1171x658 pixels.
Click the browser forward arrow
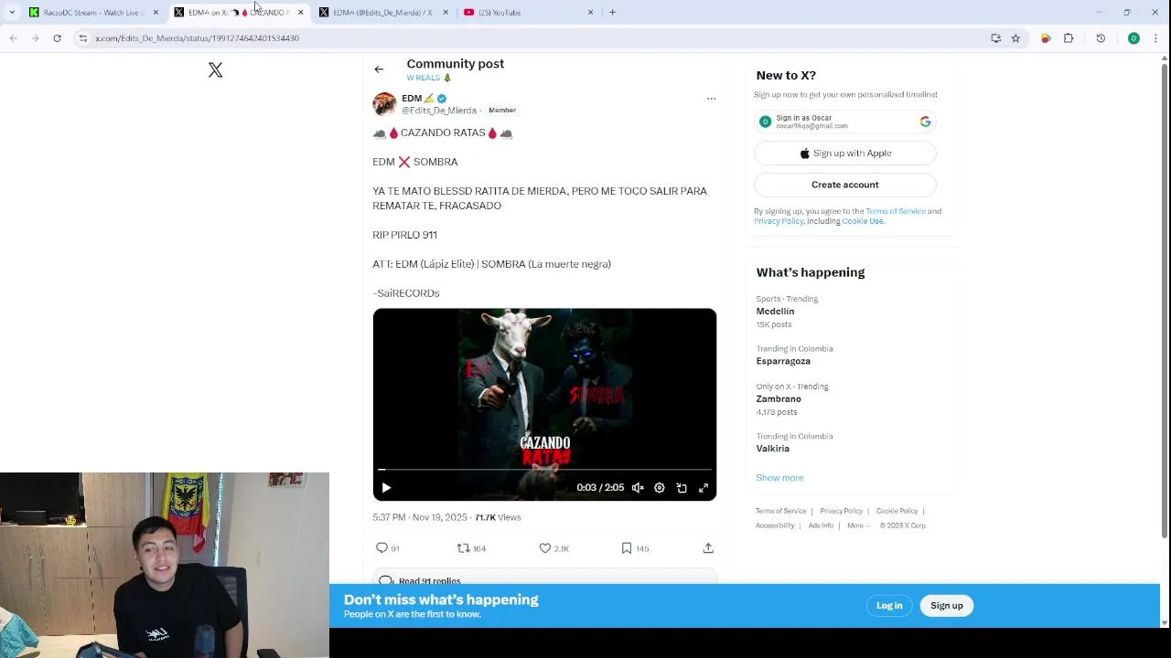tap(35, 38)
